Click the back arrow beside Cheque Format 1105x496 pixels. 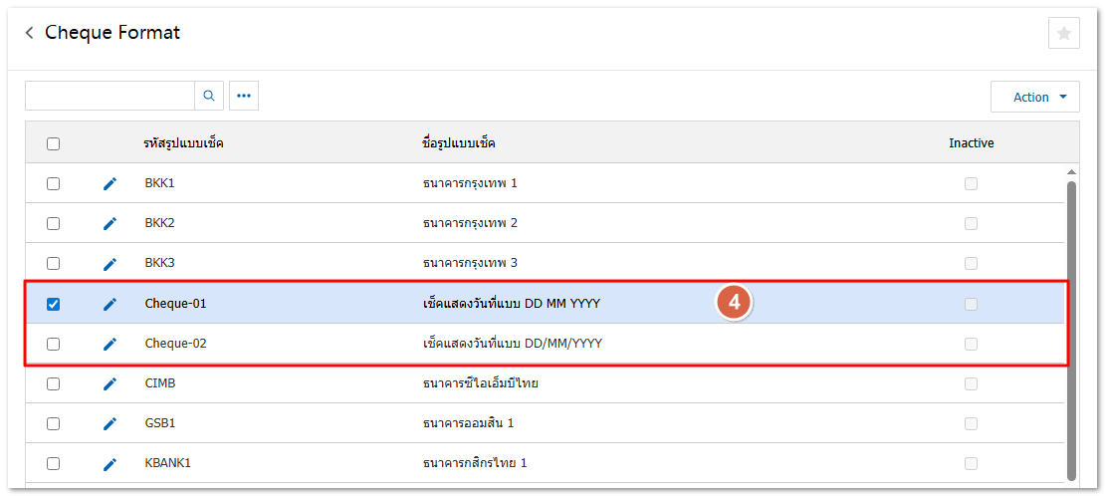coord(29,33)
